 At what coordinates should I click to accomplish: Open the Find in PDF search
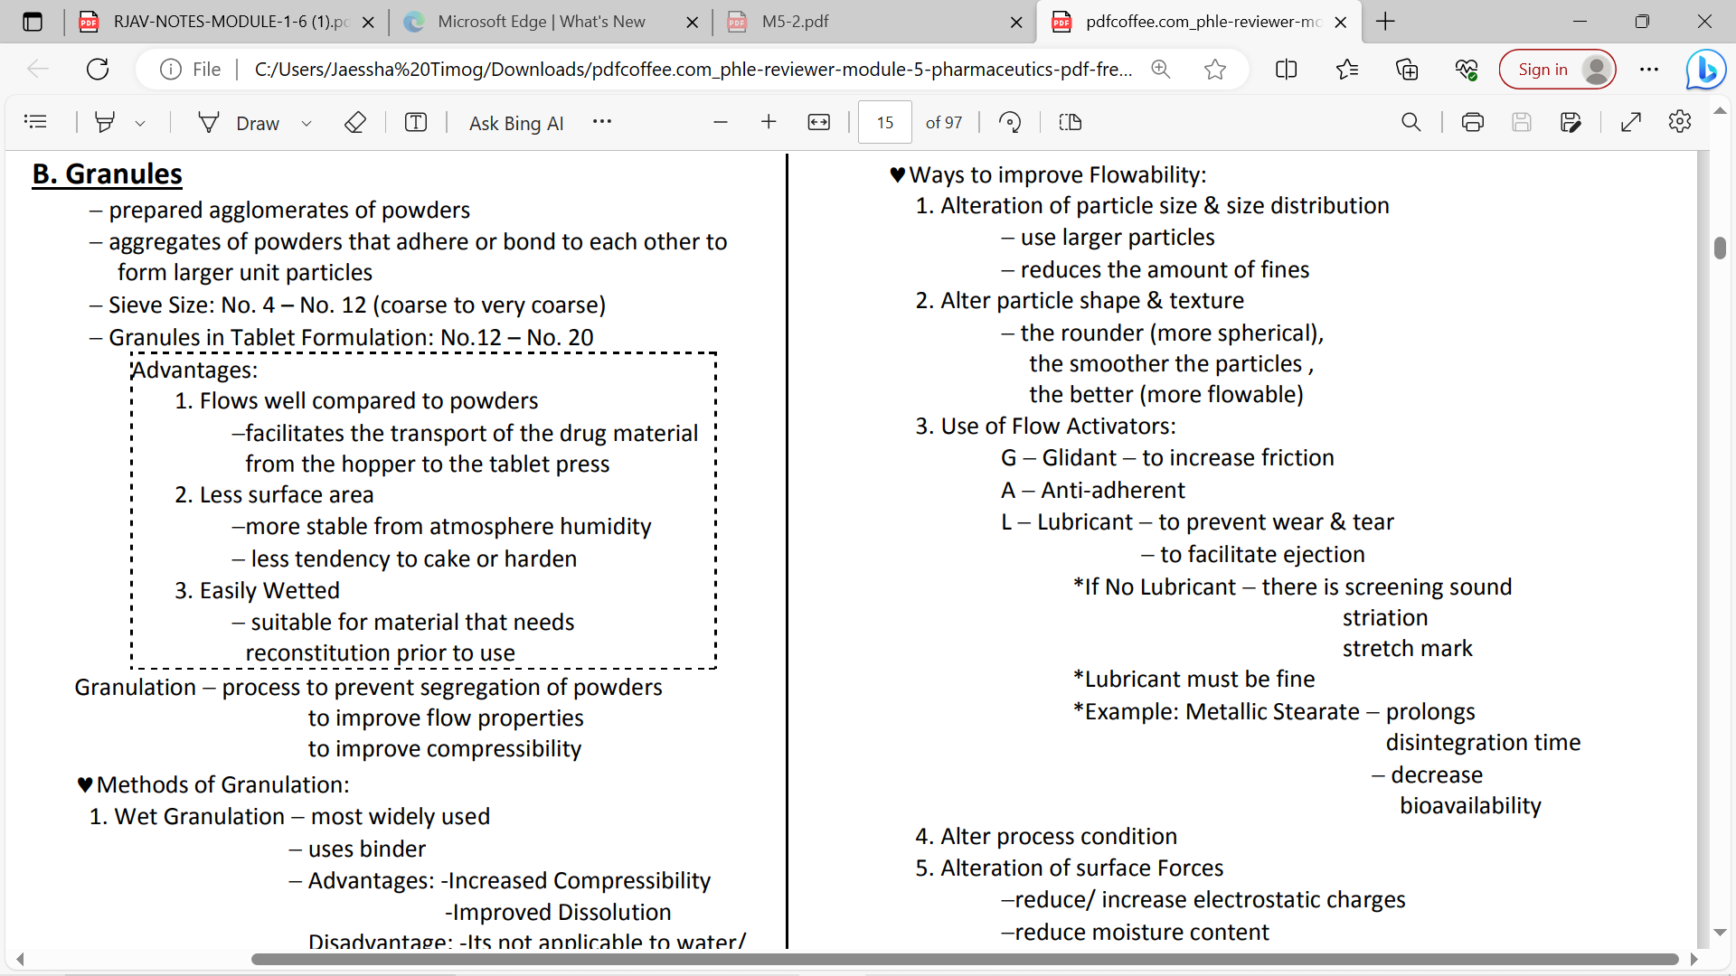pyautogui.click(x=1410, y=122)
